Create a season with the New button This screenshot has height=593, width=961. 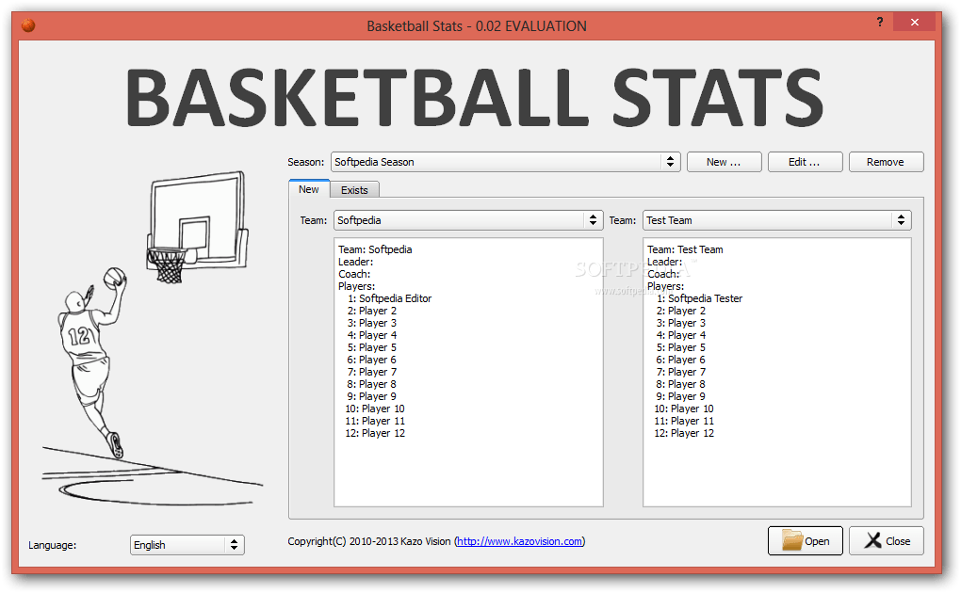point(724,161)
